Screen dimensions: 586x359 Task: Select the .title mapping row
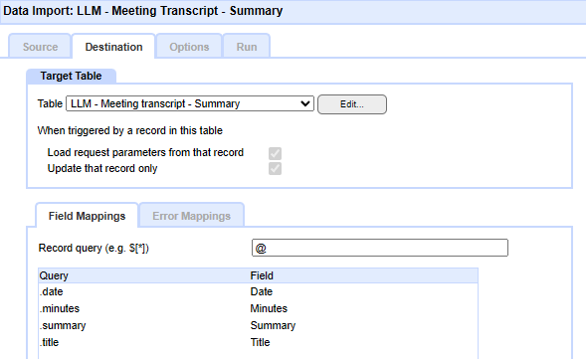coord(258,342)
